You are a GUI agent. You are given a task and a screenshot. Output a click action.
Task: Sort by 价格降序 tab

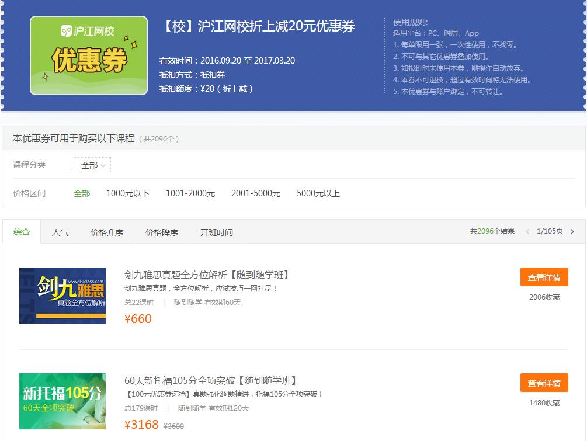162,232
